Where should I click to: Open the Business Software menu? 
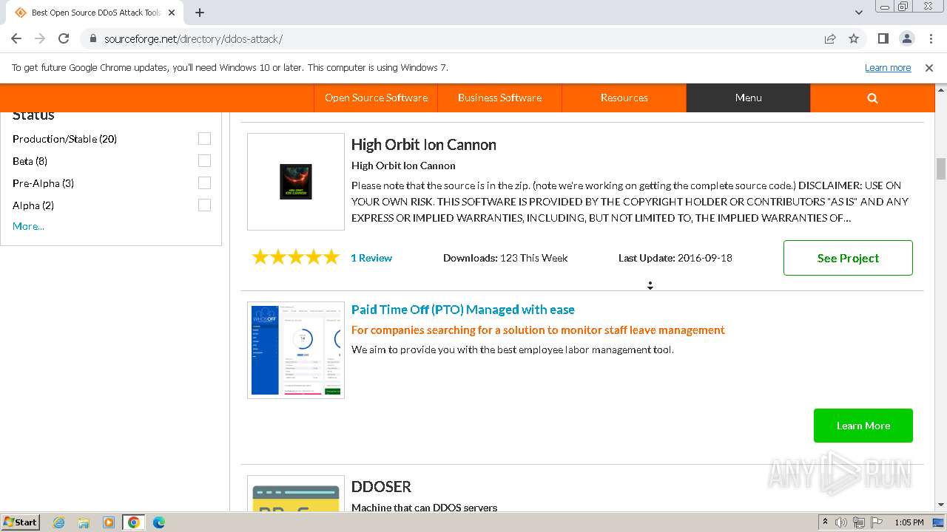click(499, 98)
